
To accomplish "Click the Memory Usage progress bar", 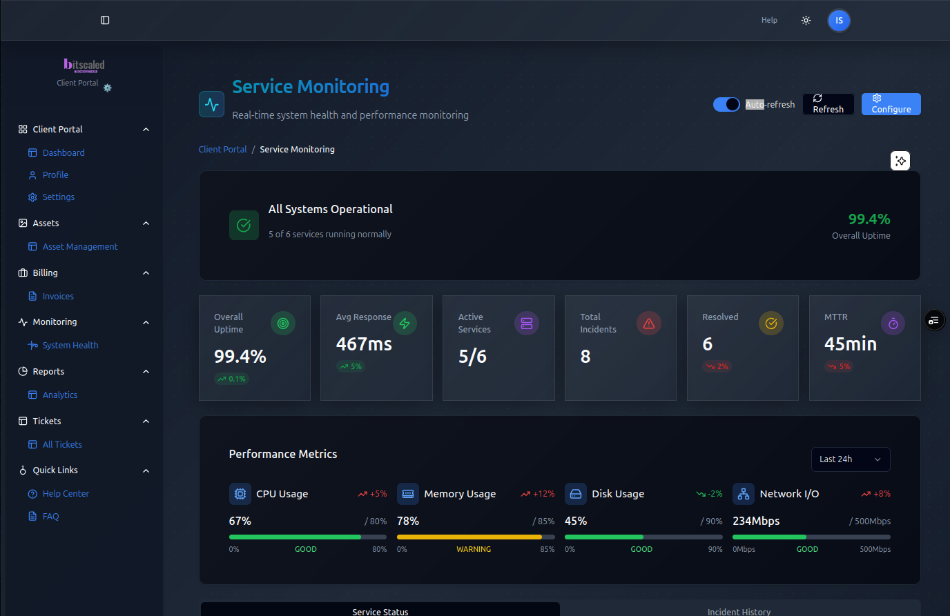I will click(x=475, y=537).
